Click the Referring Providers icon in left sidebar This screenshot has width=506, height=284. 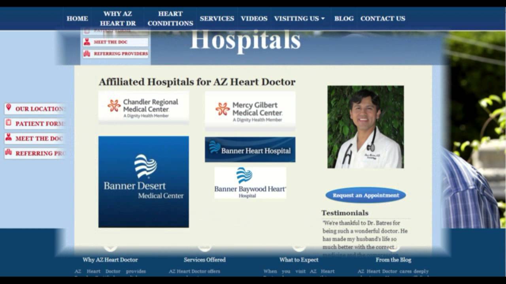(9, 152)
